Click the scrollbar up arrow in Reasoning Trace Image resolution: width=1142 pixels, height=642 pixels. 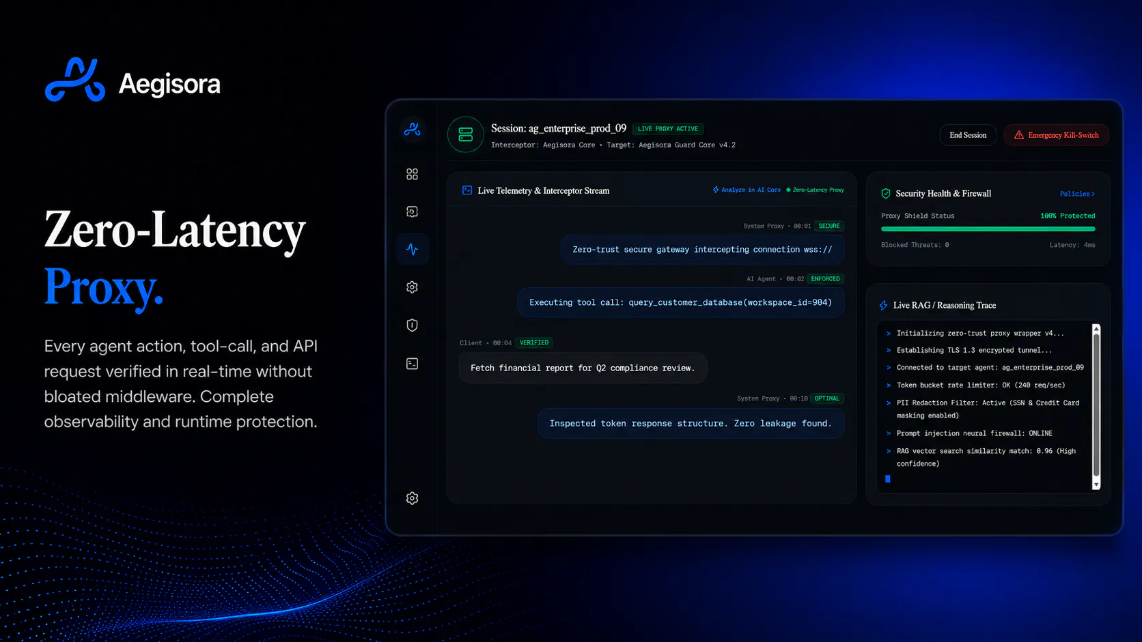[x=1096, y=329]
